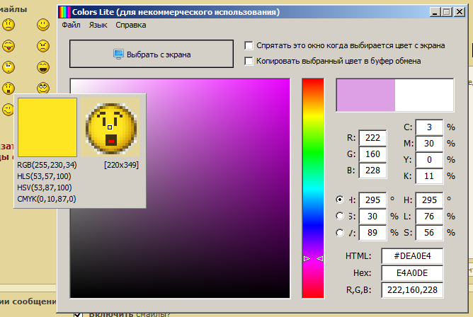Select the V value radio button
The width and height of the screenshot is (473, 317).
[341, 233]
